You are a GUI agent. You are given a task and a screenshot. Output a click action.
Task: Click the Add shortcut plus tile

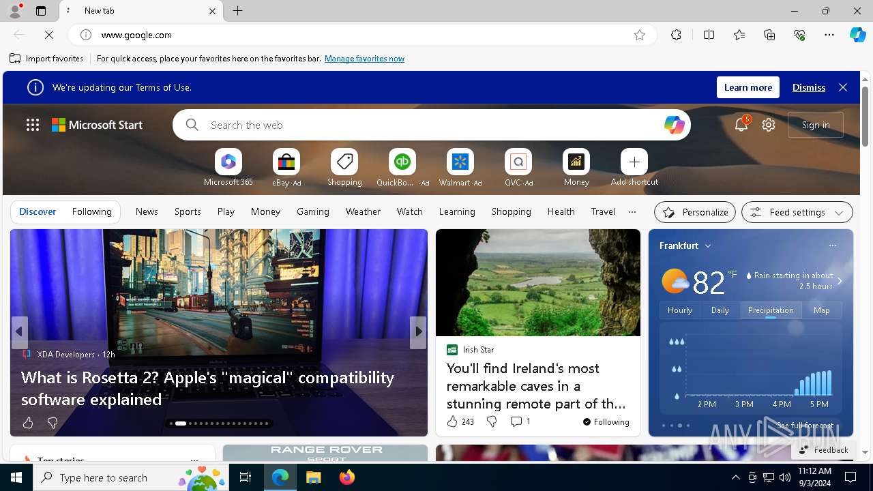point(634,162)
